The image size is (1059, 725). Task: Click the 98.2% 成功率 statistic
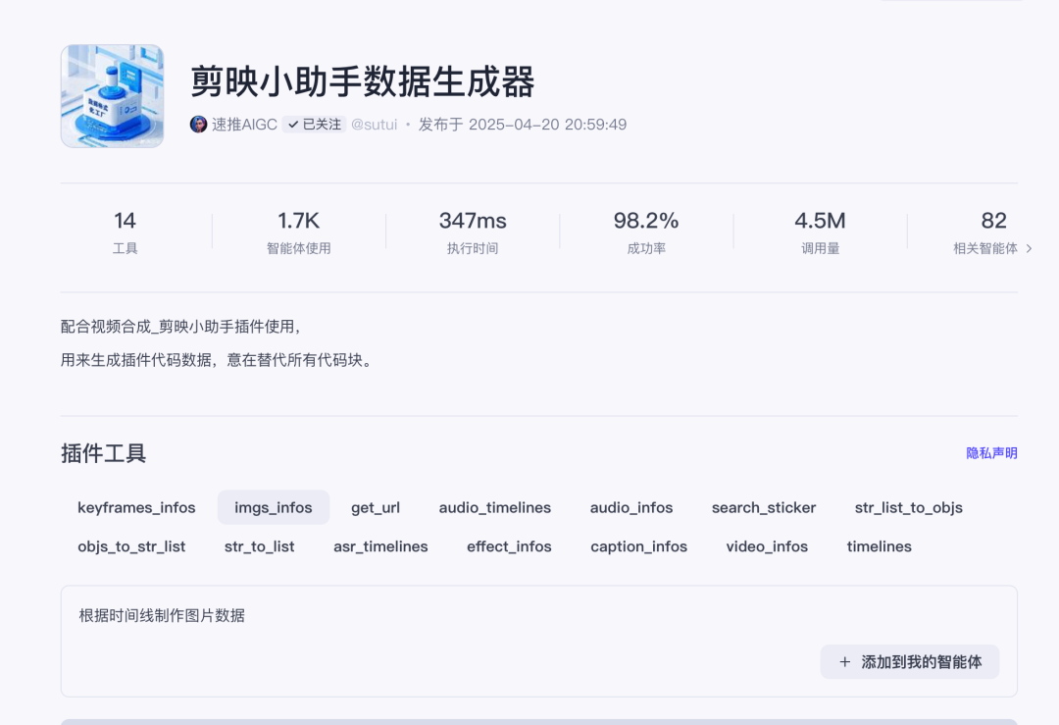[646, 232]
